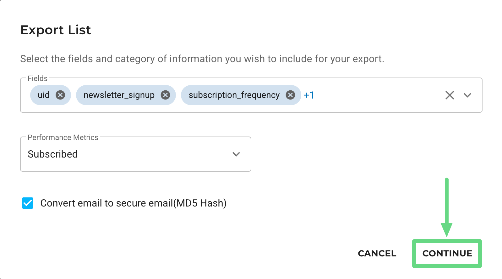
Task: Select the newsletter_signup chip text
Action: coord(119,95)
